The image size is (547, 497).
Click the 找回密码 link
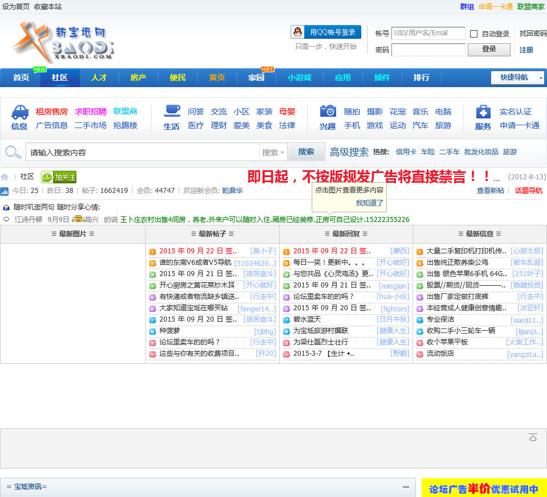tap(533, 34)
